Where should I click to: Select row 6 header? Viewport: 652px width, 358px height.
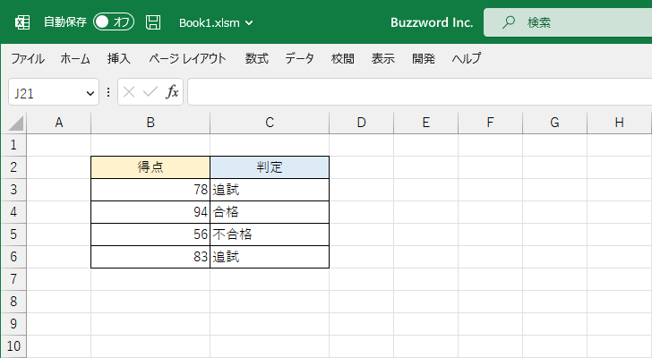[13, 257]
